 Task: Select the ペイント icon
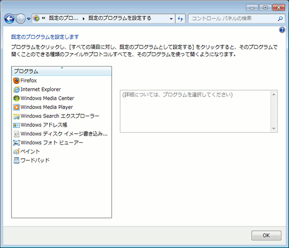(16, 152)
